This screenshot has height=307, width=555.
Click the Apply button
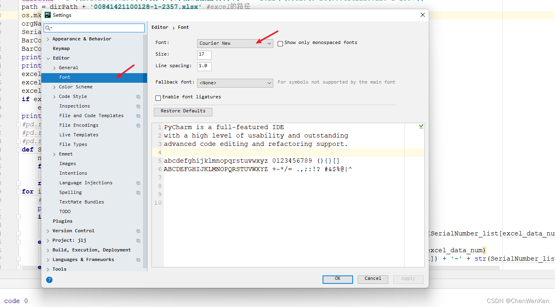pos(408,279)
